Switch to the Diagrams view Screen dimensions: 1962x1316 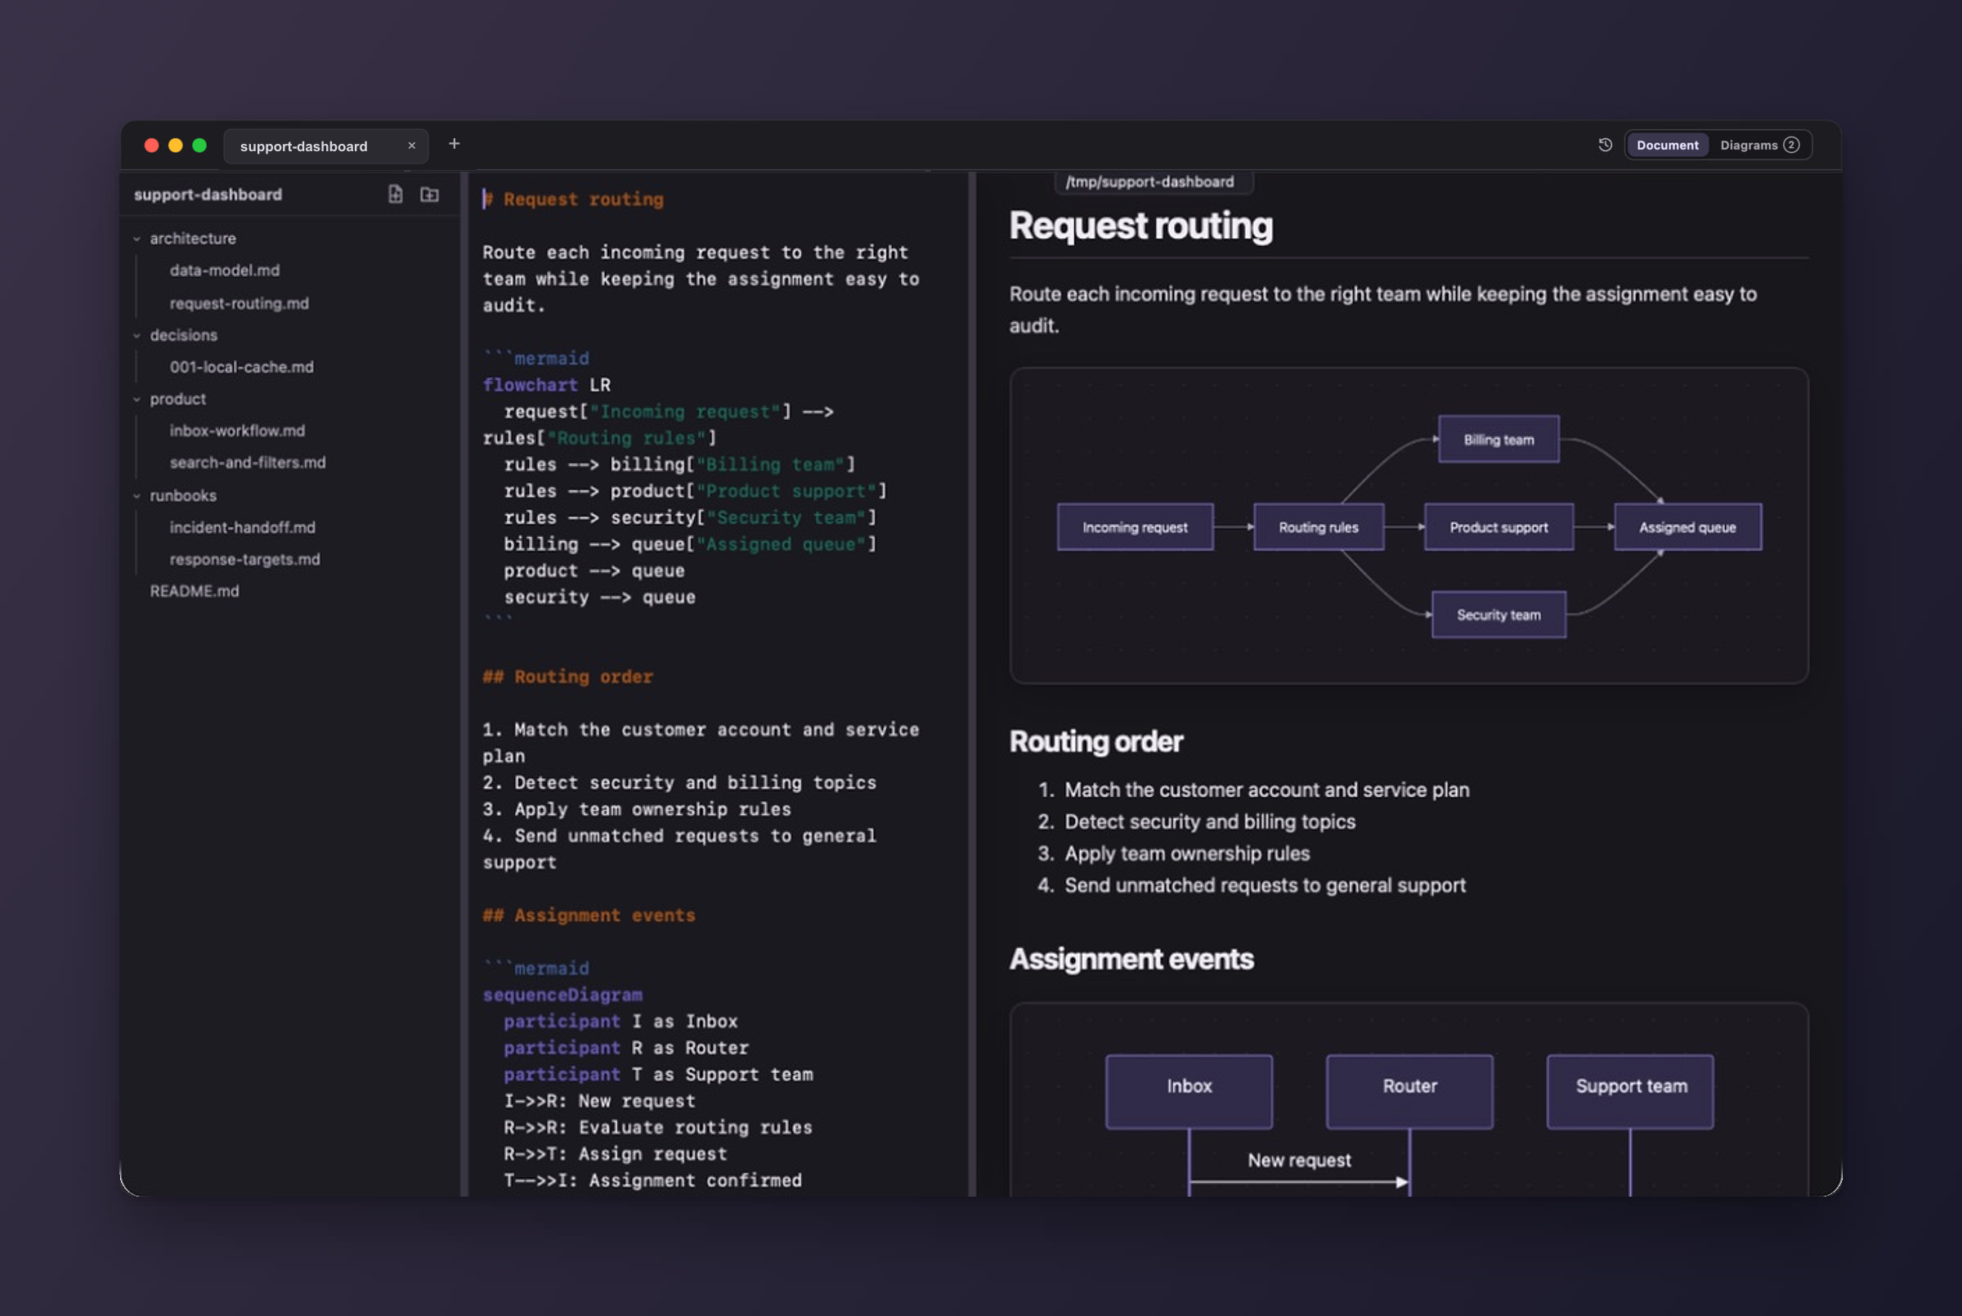pos(1760,145)
